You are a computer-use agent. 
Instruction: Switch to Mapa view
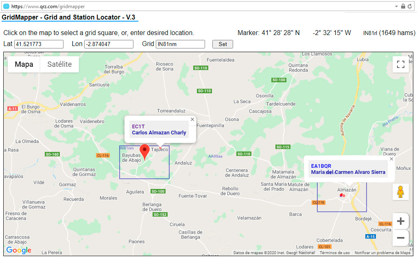(24, 64)
